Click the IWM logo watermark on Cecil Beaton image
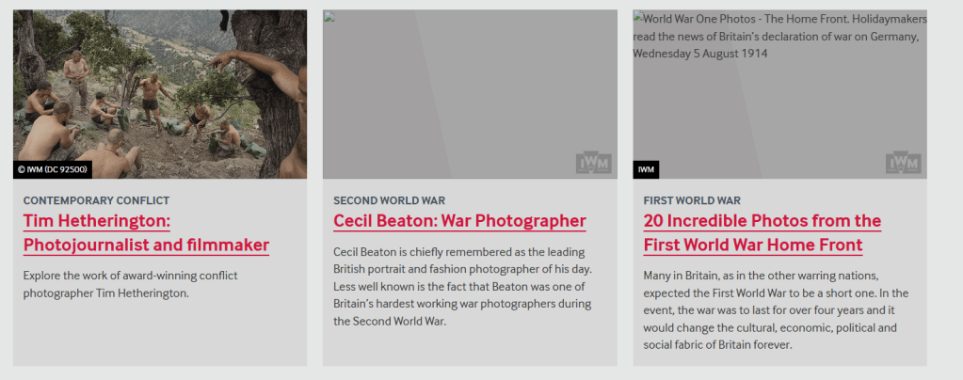The width and height of the screenshot is (963, 380). (593, 163)
